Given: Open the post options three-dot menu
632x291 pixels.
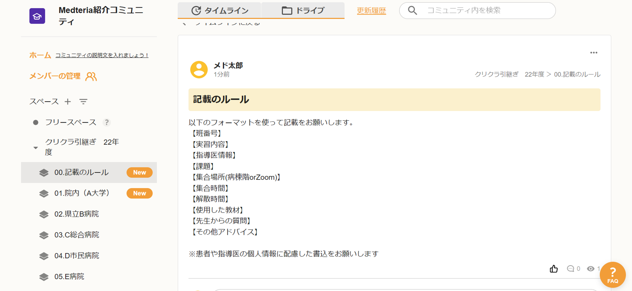Looking at the screenshot, I should point(594,53).
